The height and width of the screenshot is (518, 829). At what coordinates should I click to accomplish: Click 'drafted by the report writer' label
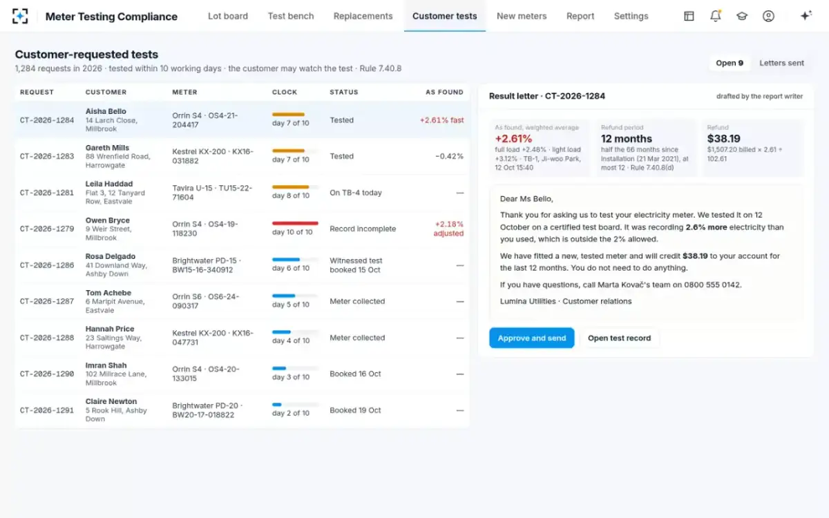(759, 96)
